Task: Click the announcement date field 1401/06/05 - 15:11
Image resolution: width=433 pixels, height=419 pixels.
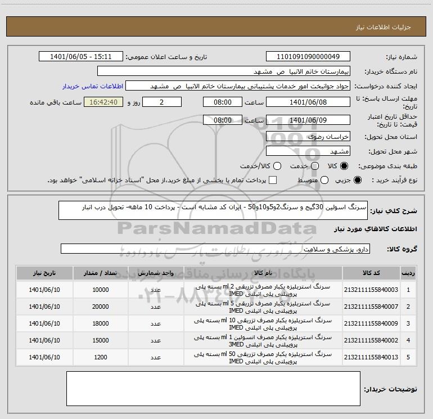Action: click(80, 56)
